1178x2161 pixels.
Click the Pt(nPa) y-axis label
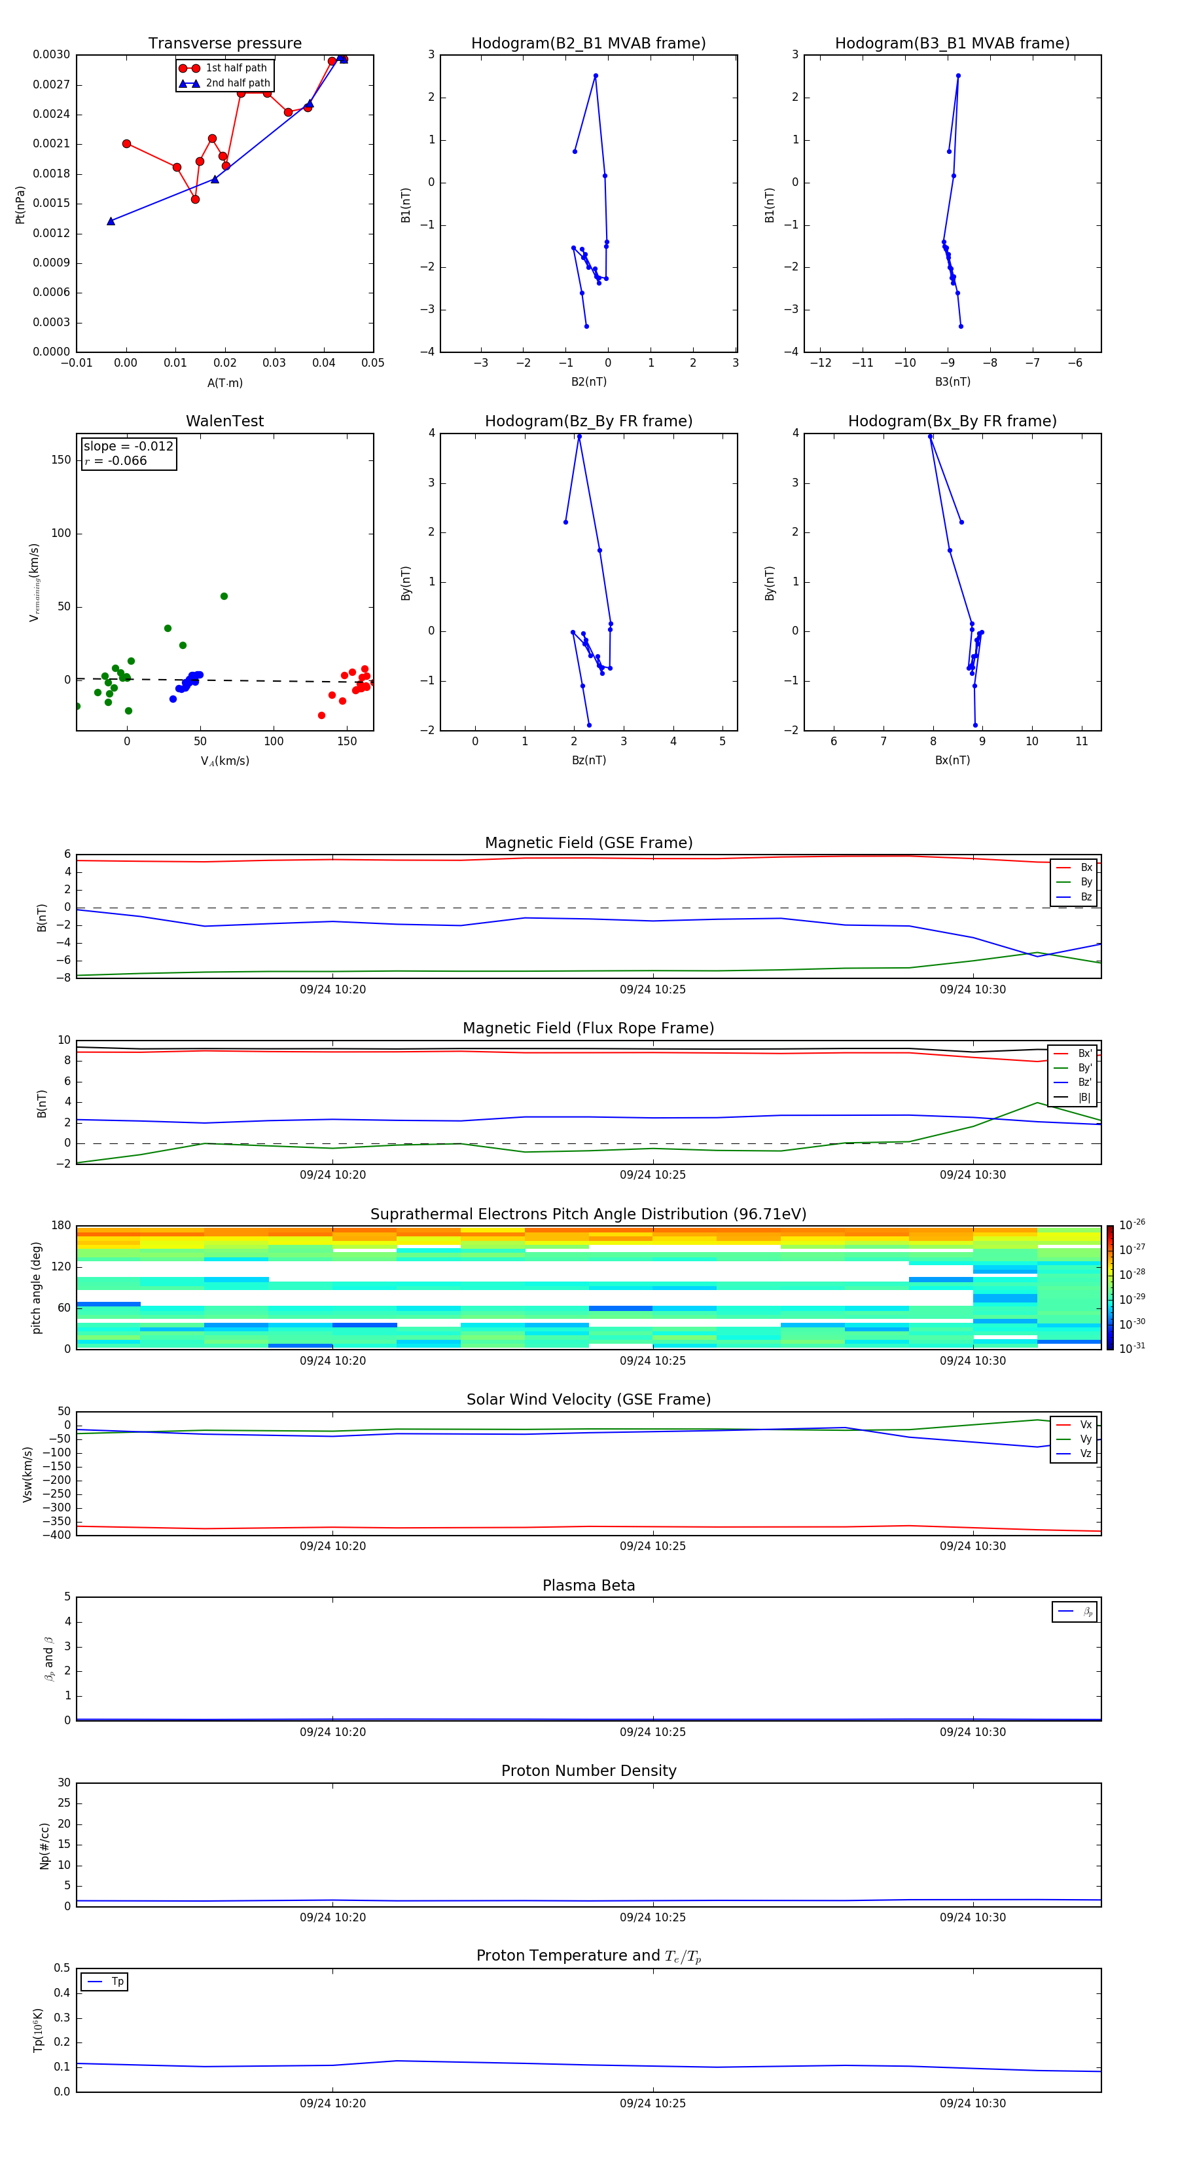click(20, 205)
